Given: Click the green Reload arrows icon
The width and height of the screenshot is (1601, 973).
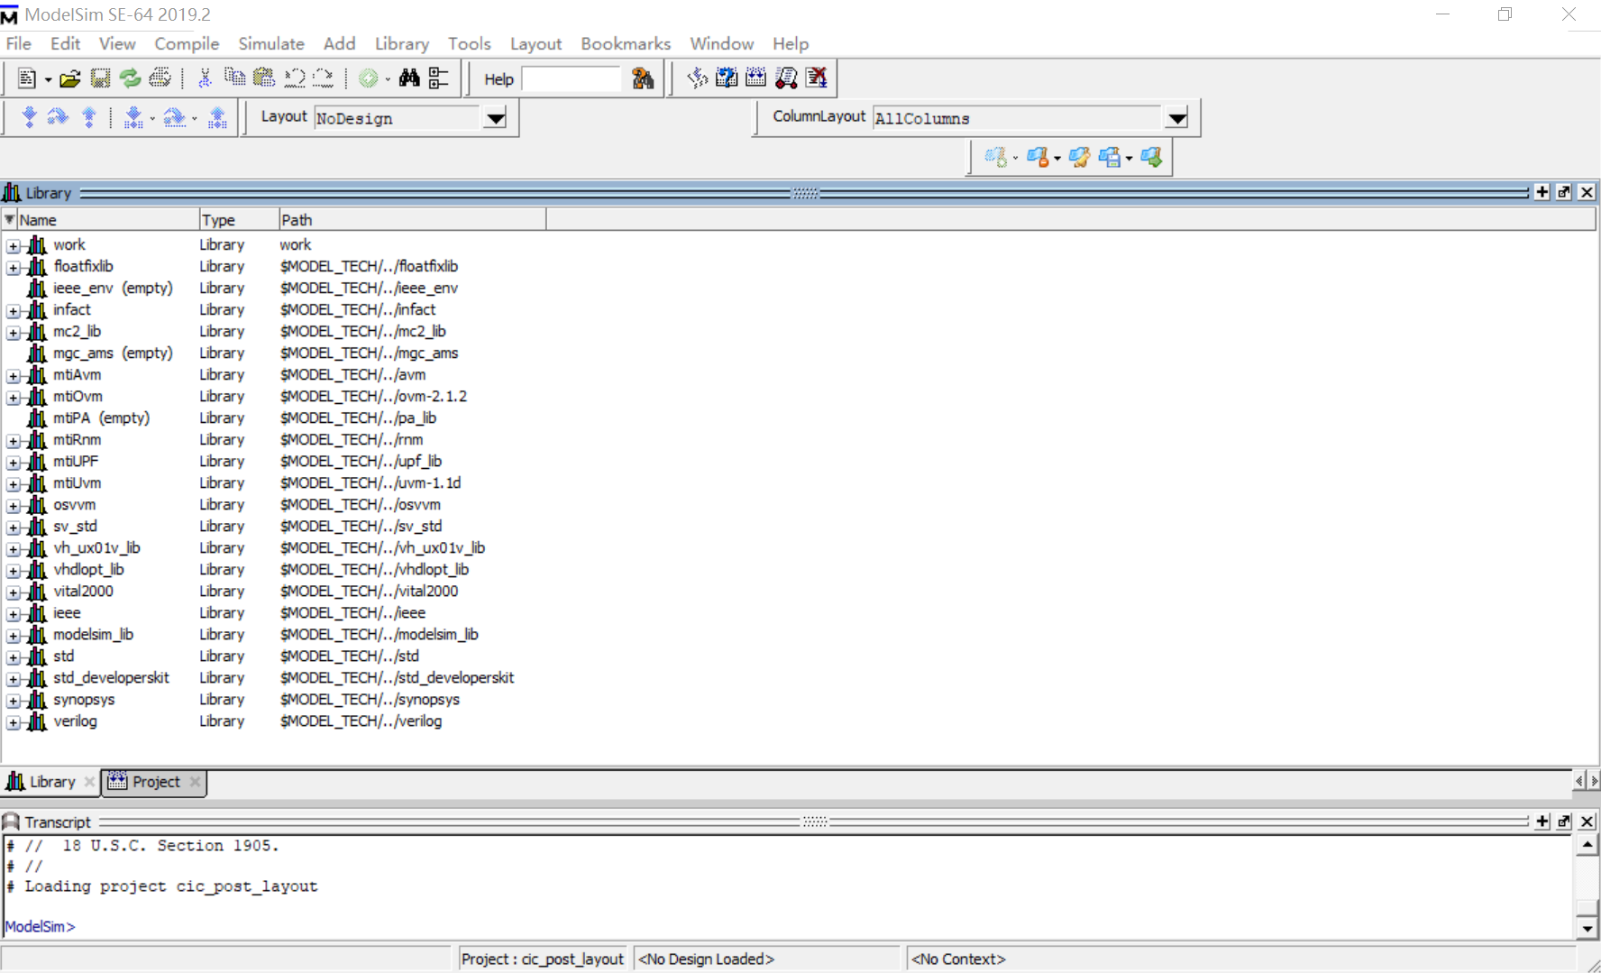Looking at the screenshot, I should [130, 78].
